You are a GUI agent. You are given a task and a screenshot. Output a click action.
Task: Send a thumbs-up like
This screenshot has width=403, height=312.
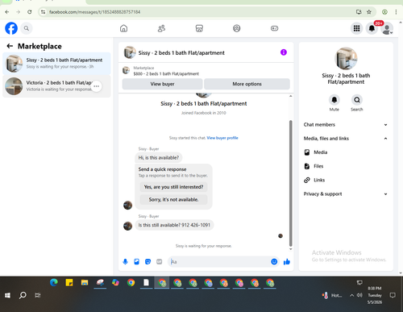coord(287,262)
